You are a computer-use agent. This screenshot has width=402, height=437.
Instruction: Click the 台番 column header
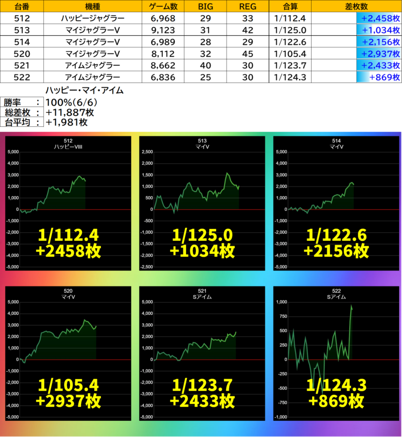22,6
